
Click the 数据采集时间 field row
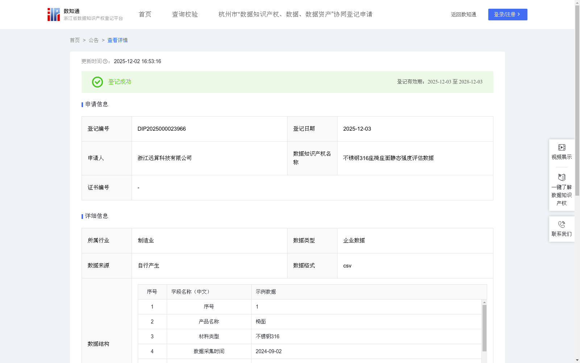point(310,351)
